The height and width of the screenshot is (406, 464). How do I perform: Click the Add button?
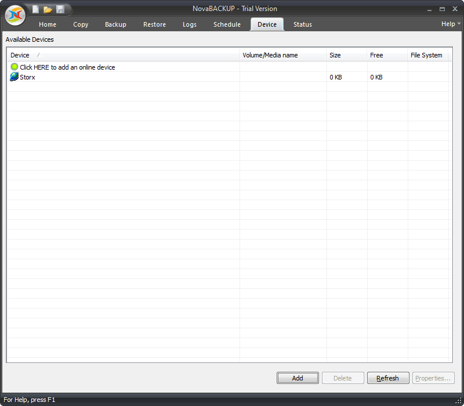point(298,378)
